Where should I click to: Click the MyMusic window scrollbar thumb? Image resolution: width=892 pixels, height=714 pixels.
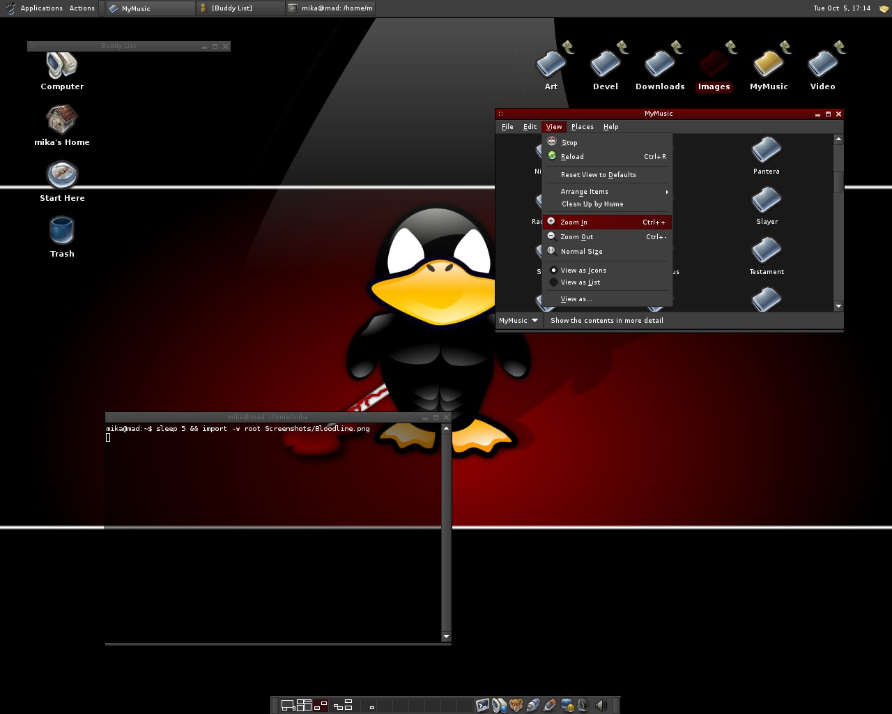[838, 181]
